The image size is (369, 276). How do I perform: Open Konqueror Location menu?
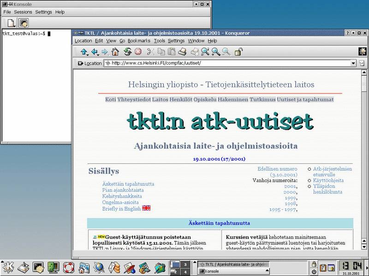(83, 41)
